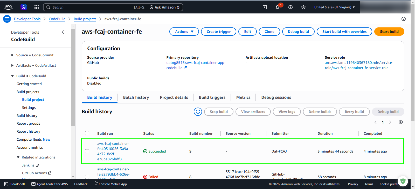Open the purple console-home shortcut icon

[24, 7]
